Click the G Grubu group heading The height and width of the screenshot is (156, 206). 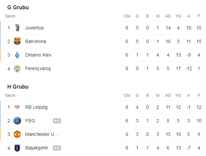pos(18,7)
